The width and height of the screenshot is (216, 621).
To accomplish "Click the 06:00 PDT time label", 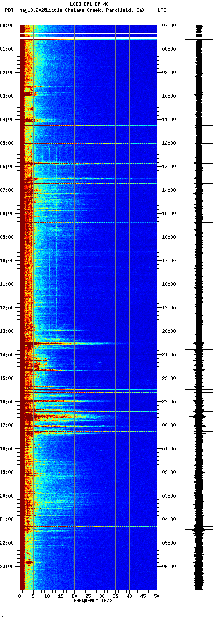I will pos(7,167).
